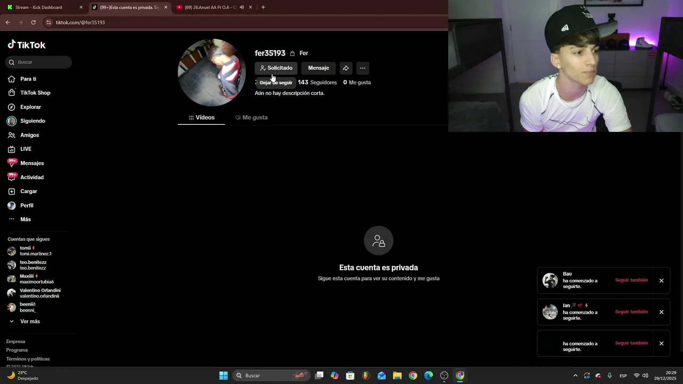This screenshot has height=384, width=683.
Task: Reload the TikTok page
Action: click(x=33, y=22)
